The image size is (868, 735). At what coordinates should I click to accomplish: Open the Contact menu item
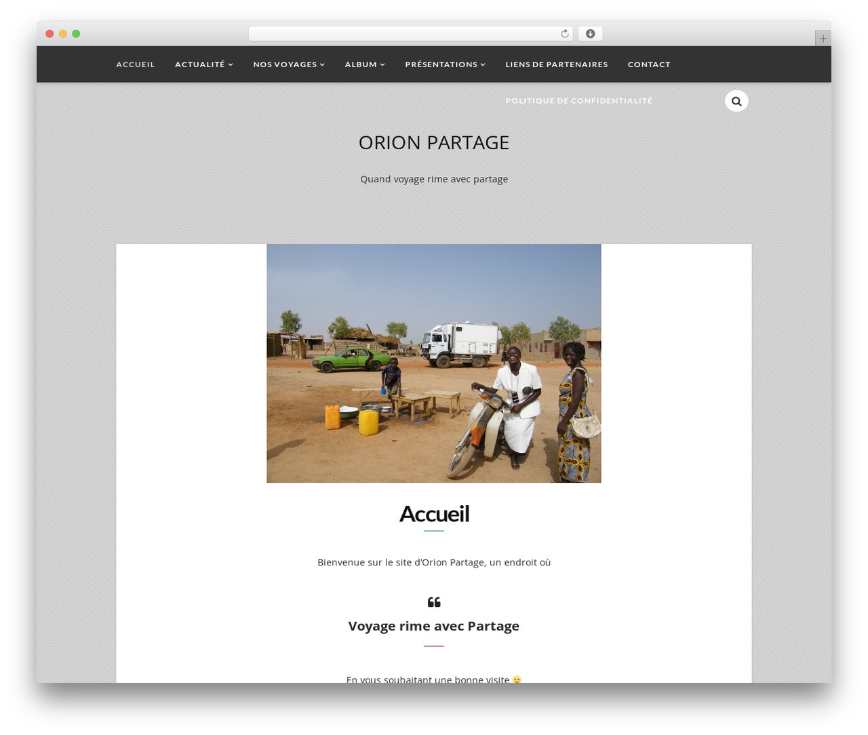tap(649, 64)
